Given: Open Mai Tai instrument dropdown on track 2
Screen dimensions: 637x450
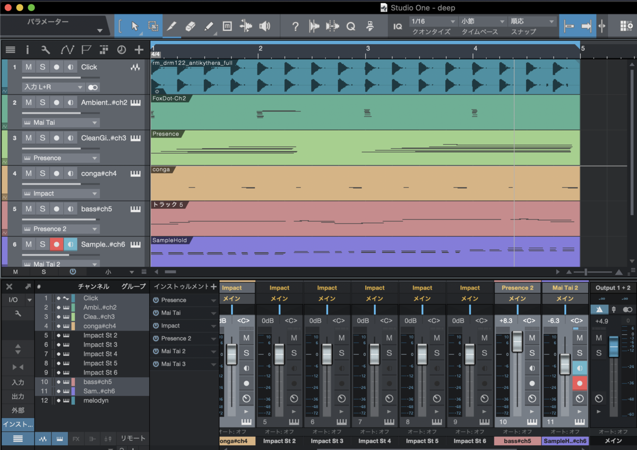Looking at the screenshot, I should (61, 122).
